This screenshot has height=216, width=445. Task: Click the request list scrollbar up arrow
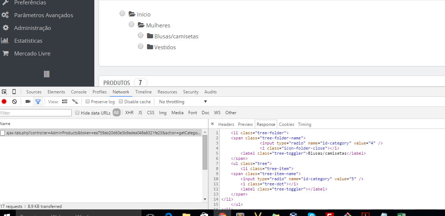(205, 132)
